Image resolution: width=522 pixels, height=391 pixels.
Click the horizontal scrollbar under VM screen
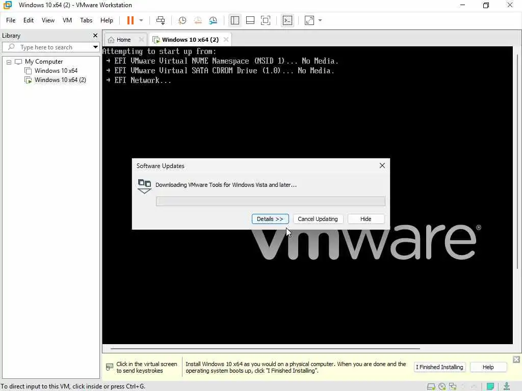click(x=265, y=348)
